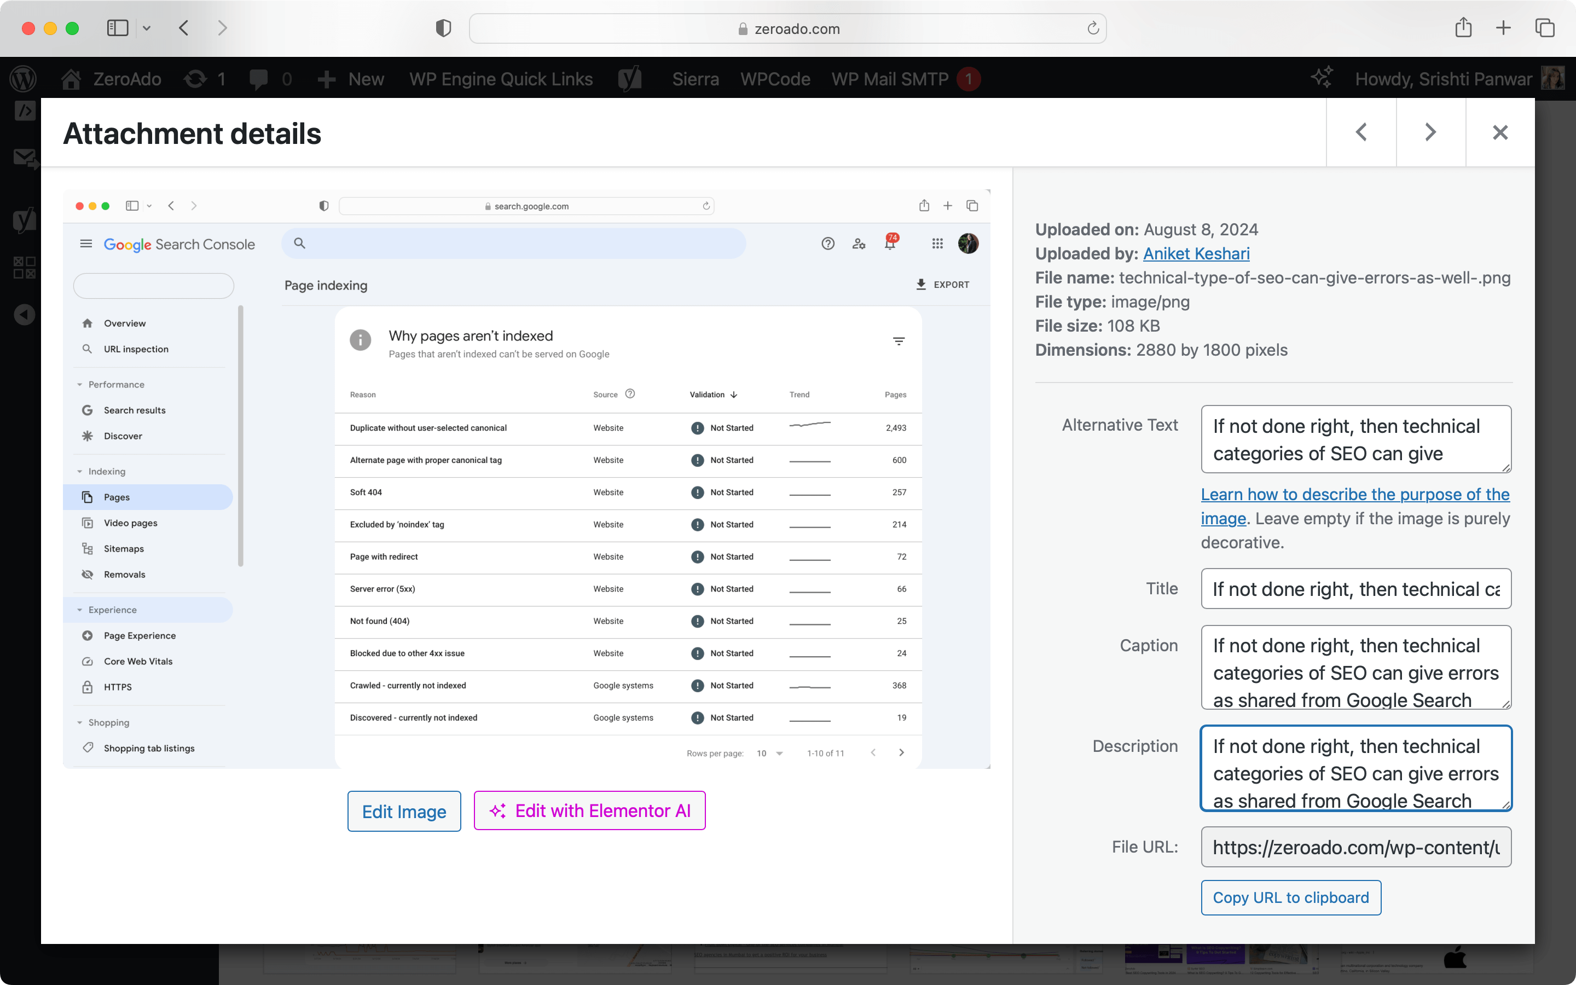Go to next attachment arrow
The height and width of the screenshot is (985, 1576).
pos(1431,132)
